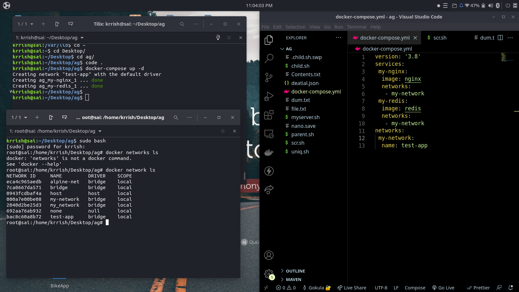Image resolution: width=519 pixels, height=292 pixels.
Task: Click Live Share in the status bar
Action: (352, 288)
